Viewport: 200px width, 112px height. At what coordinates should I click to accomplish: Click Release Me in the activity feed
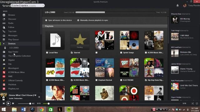point(185,52)
